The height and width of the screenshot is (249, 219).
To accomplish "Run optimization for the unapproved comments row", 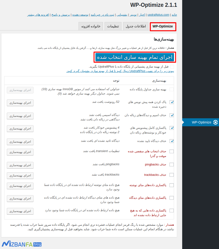I will (x=20, y=142).
